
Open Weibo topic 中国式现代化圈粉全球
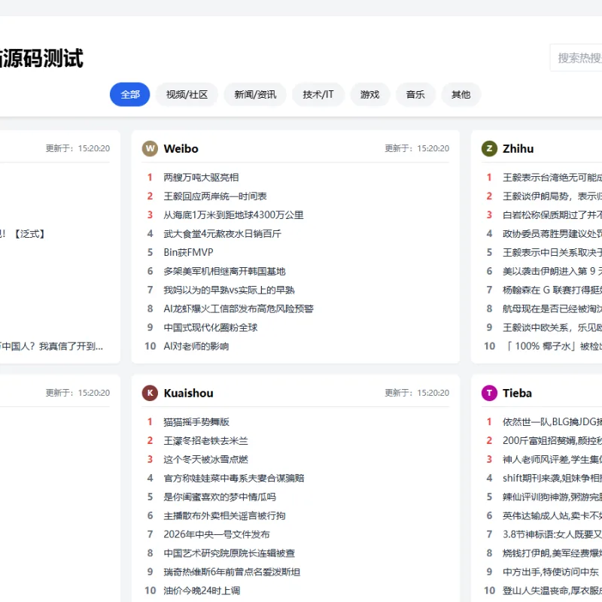pyautogui.click(x=211, y=327)
